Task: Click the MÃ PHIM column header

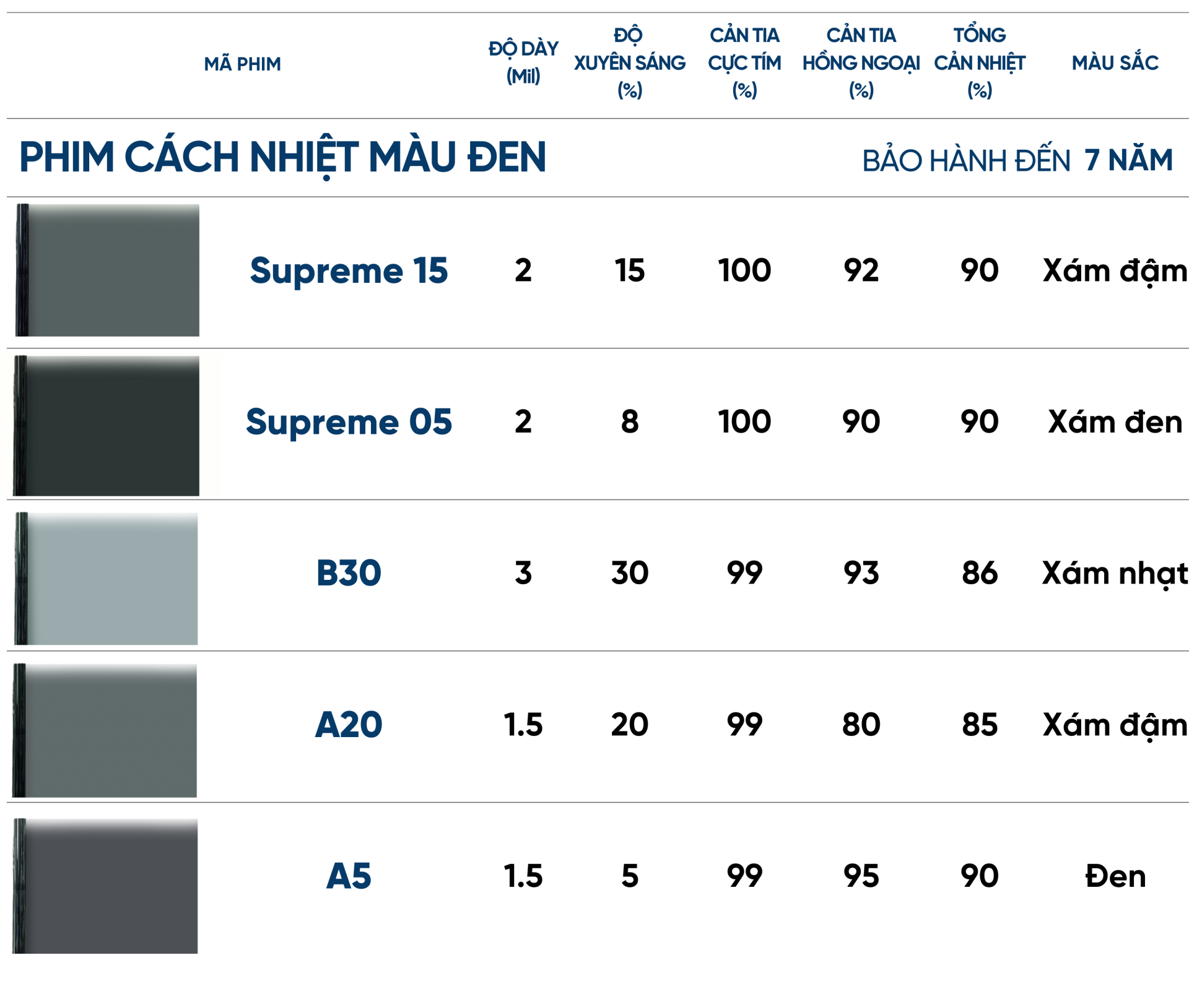Action: click(x=242, y=64)
